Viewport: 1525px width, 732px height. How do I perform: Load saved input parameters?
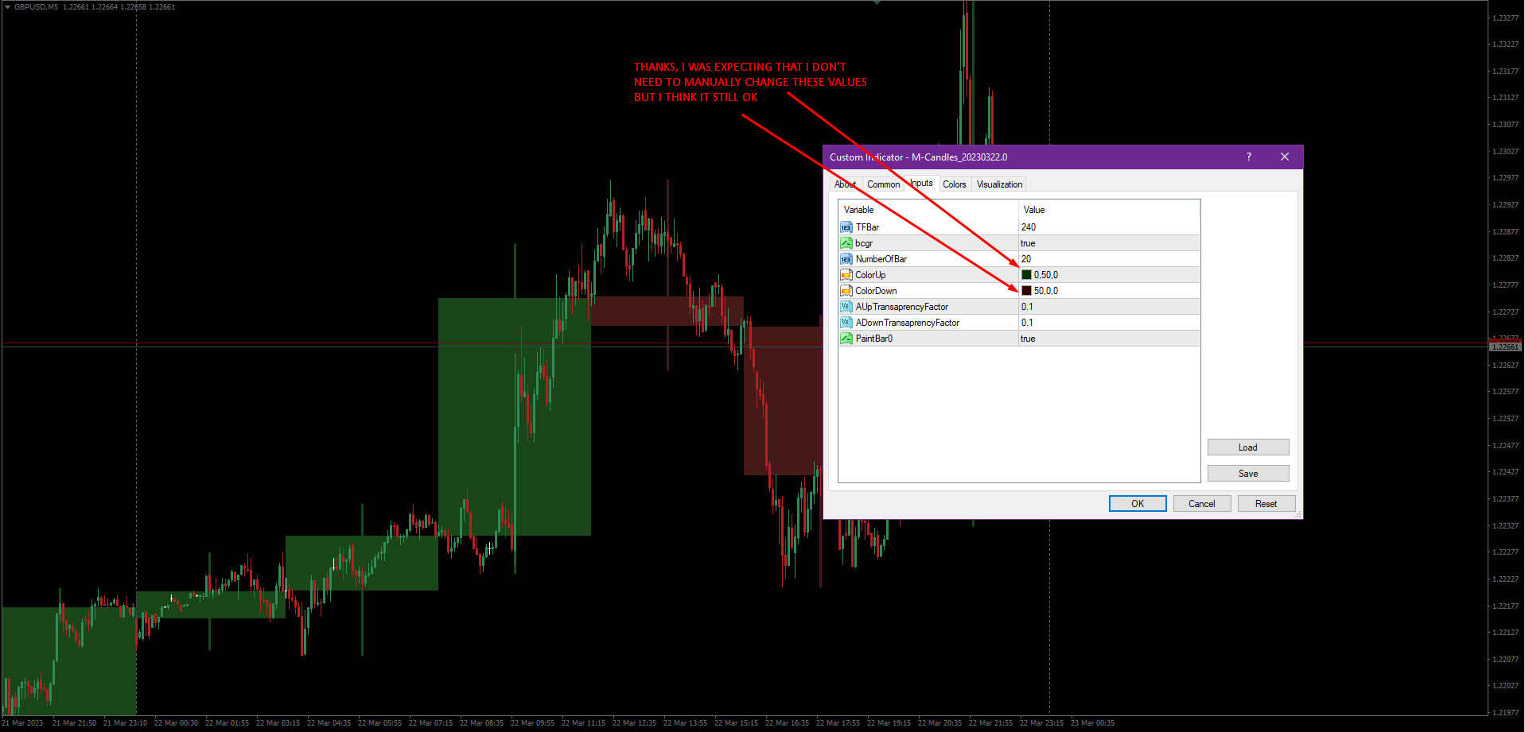coord(1248,447)
